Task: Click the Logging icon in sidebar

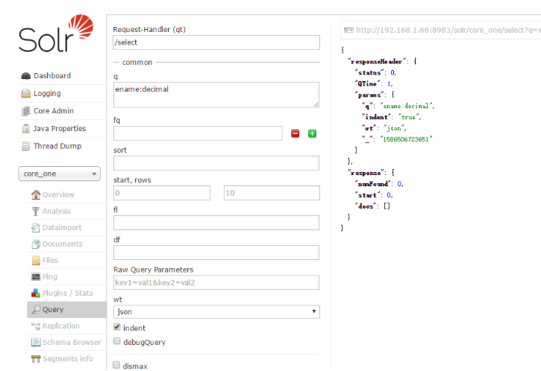Action: coord(26,94)
